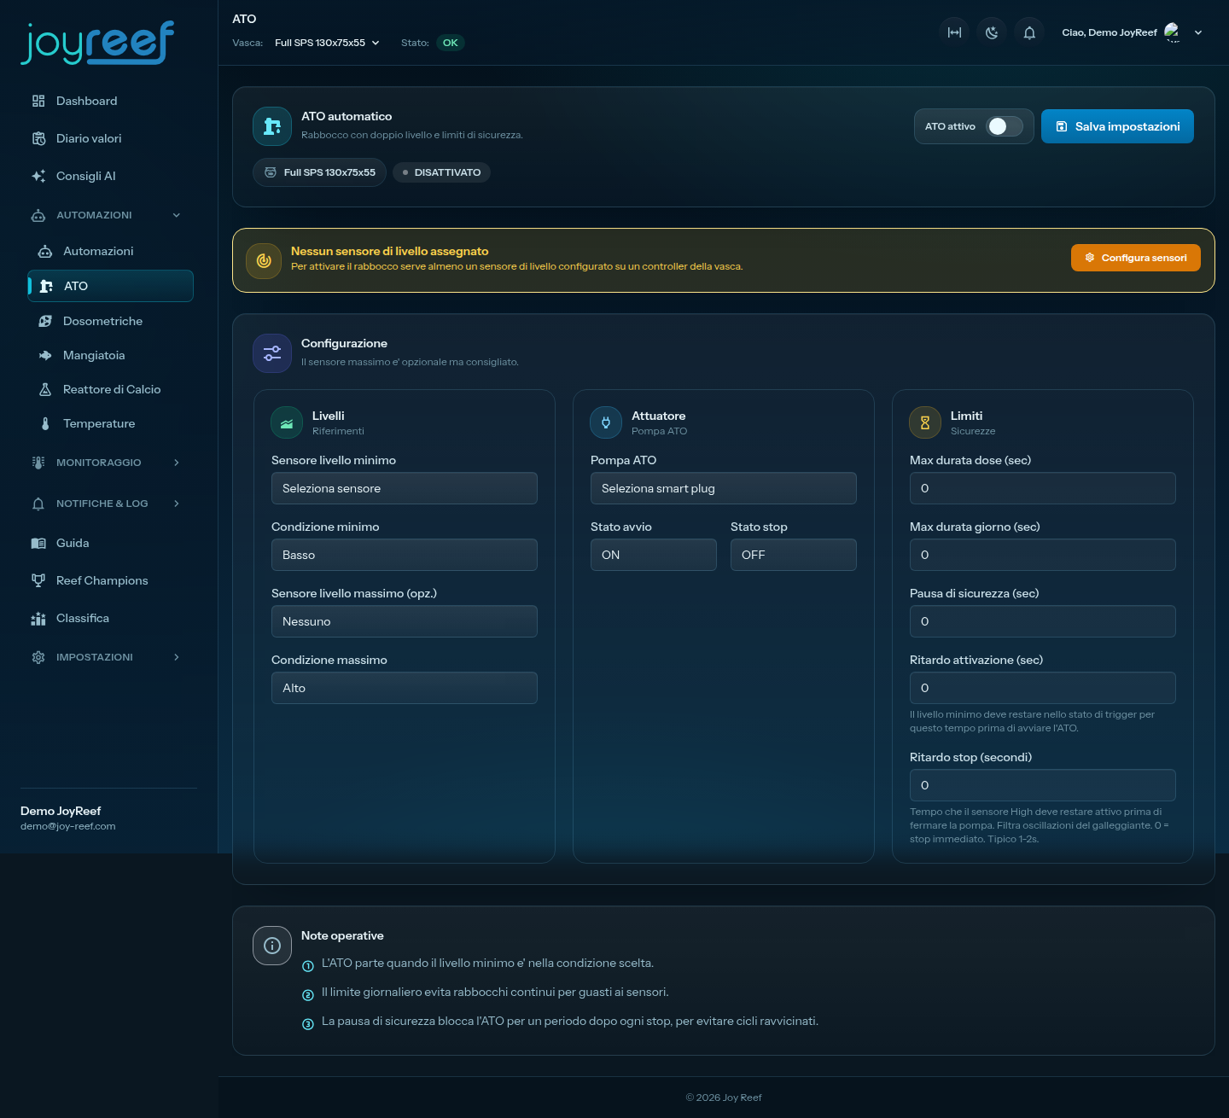Click Salva impostazioni button
The width and height of the screenshot is (1229, 1118).
(1117, 126)
